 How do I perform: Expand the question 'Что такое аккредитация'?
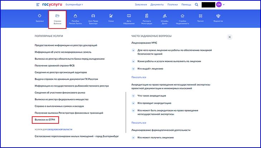pyautogui.click(x=134, y=96)
